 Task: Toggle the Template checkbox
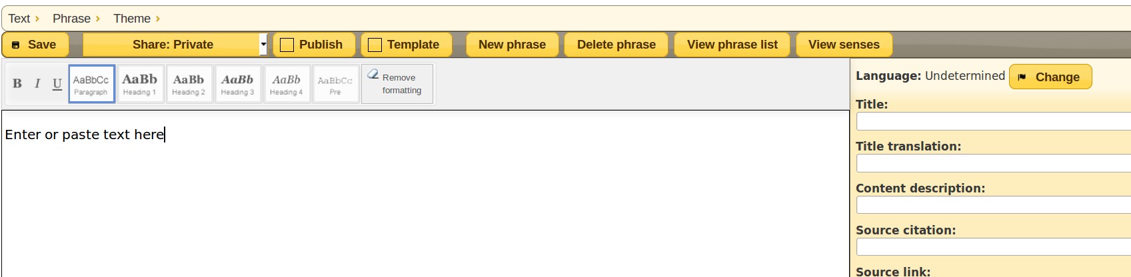point(375,45)
